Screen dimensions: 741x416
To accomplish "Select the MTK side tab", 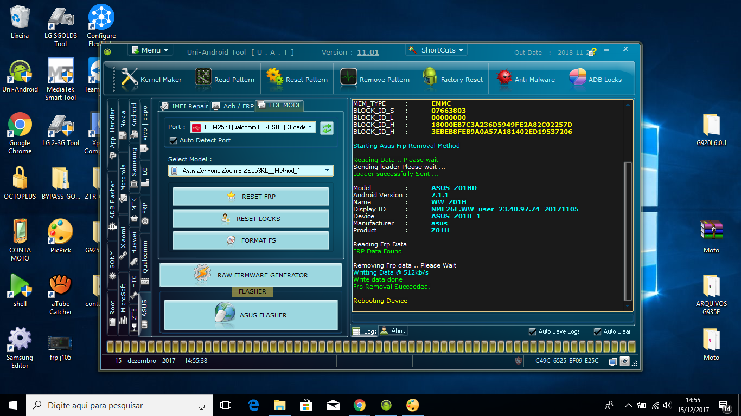I will click(134, 210).
